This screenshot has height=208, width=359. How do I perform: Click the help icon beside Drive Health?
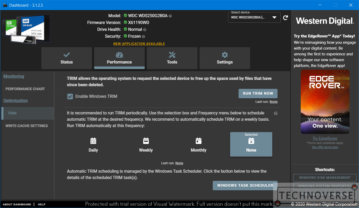[x=145, y=30]
